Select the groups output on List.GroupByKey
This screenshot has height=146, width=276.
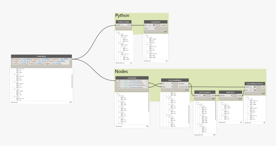click(183, 83)
